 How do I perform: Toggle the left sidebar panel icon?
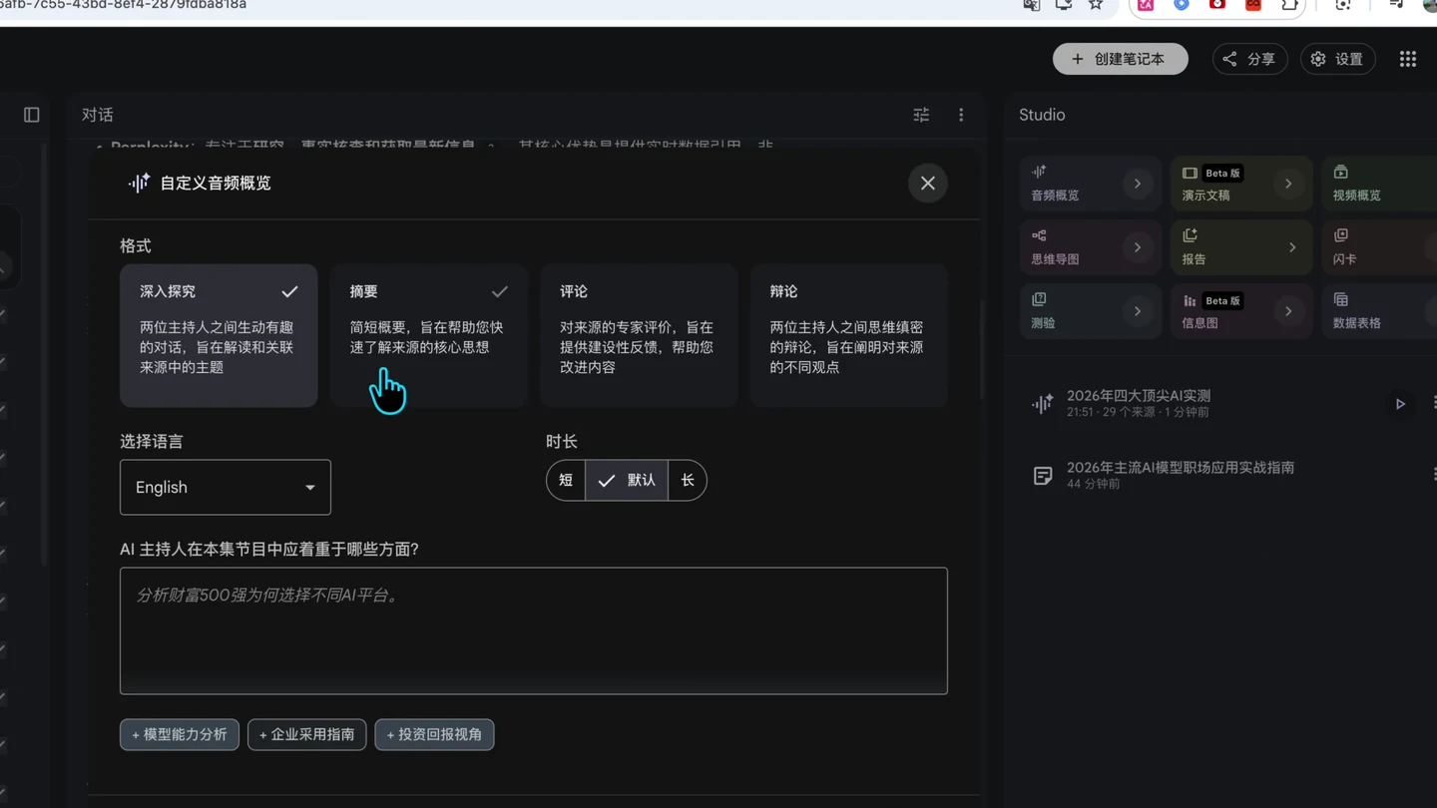[x=32, y=115]
